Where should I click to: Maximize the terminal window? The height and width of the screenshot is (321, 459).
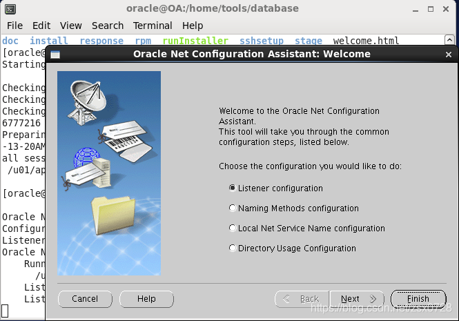(x=431, y=10)
